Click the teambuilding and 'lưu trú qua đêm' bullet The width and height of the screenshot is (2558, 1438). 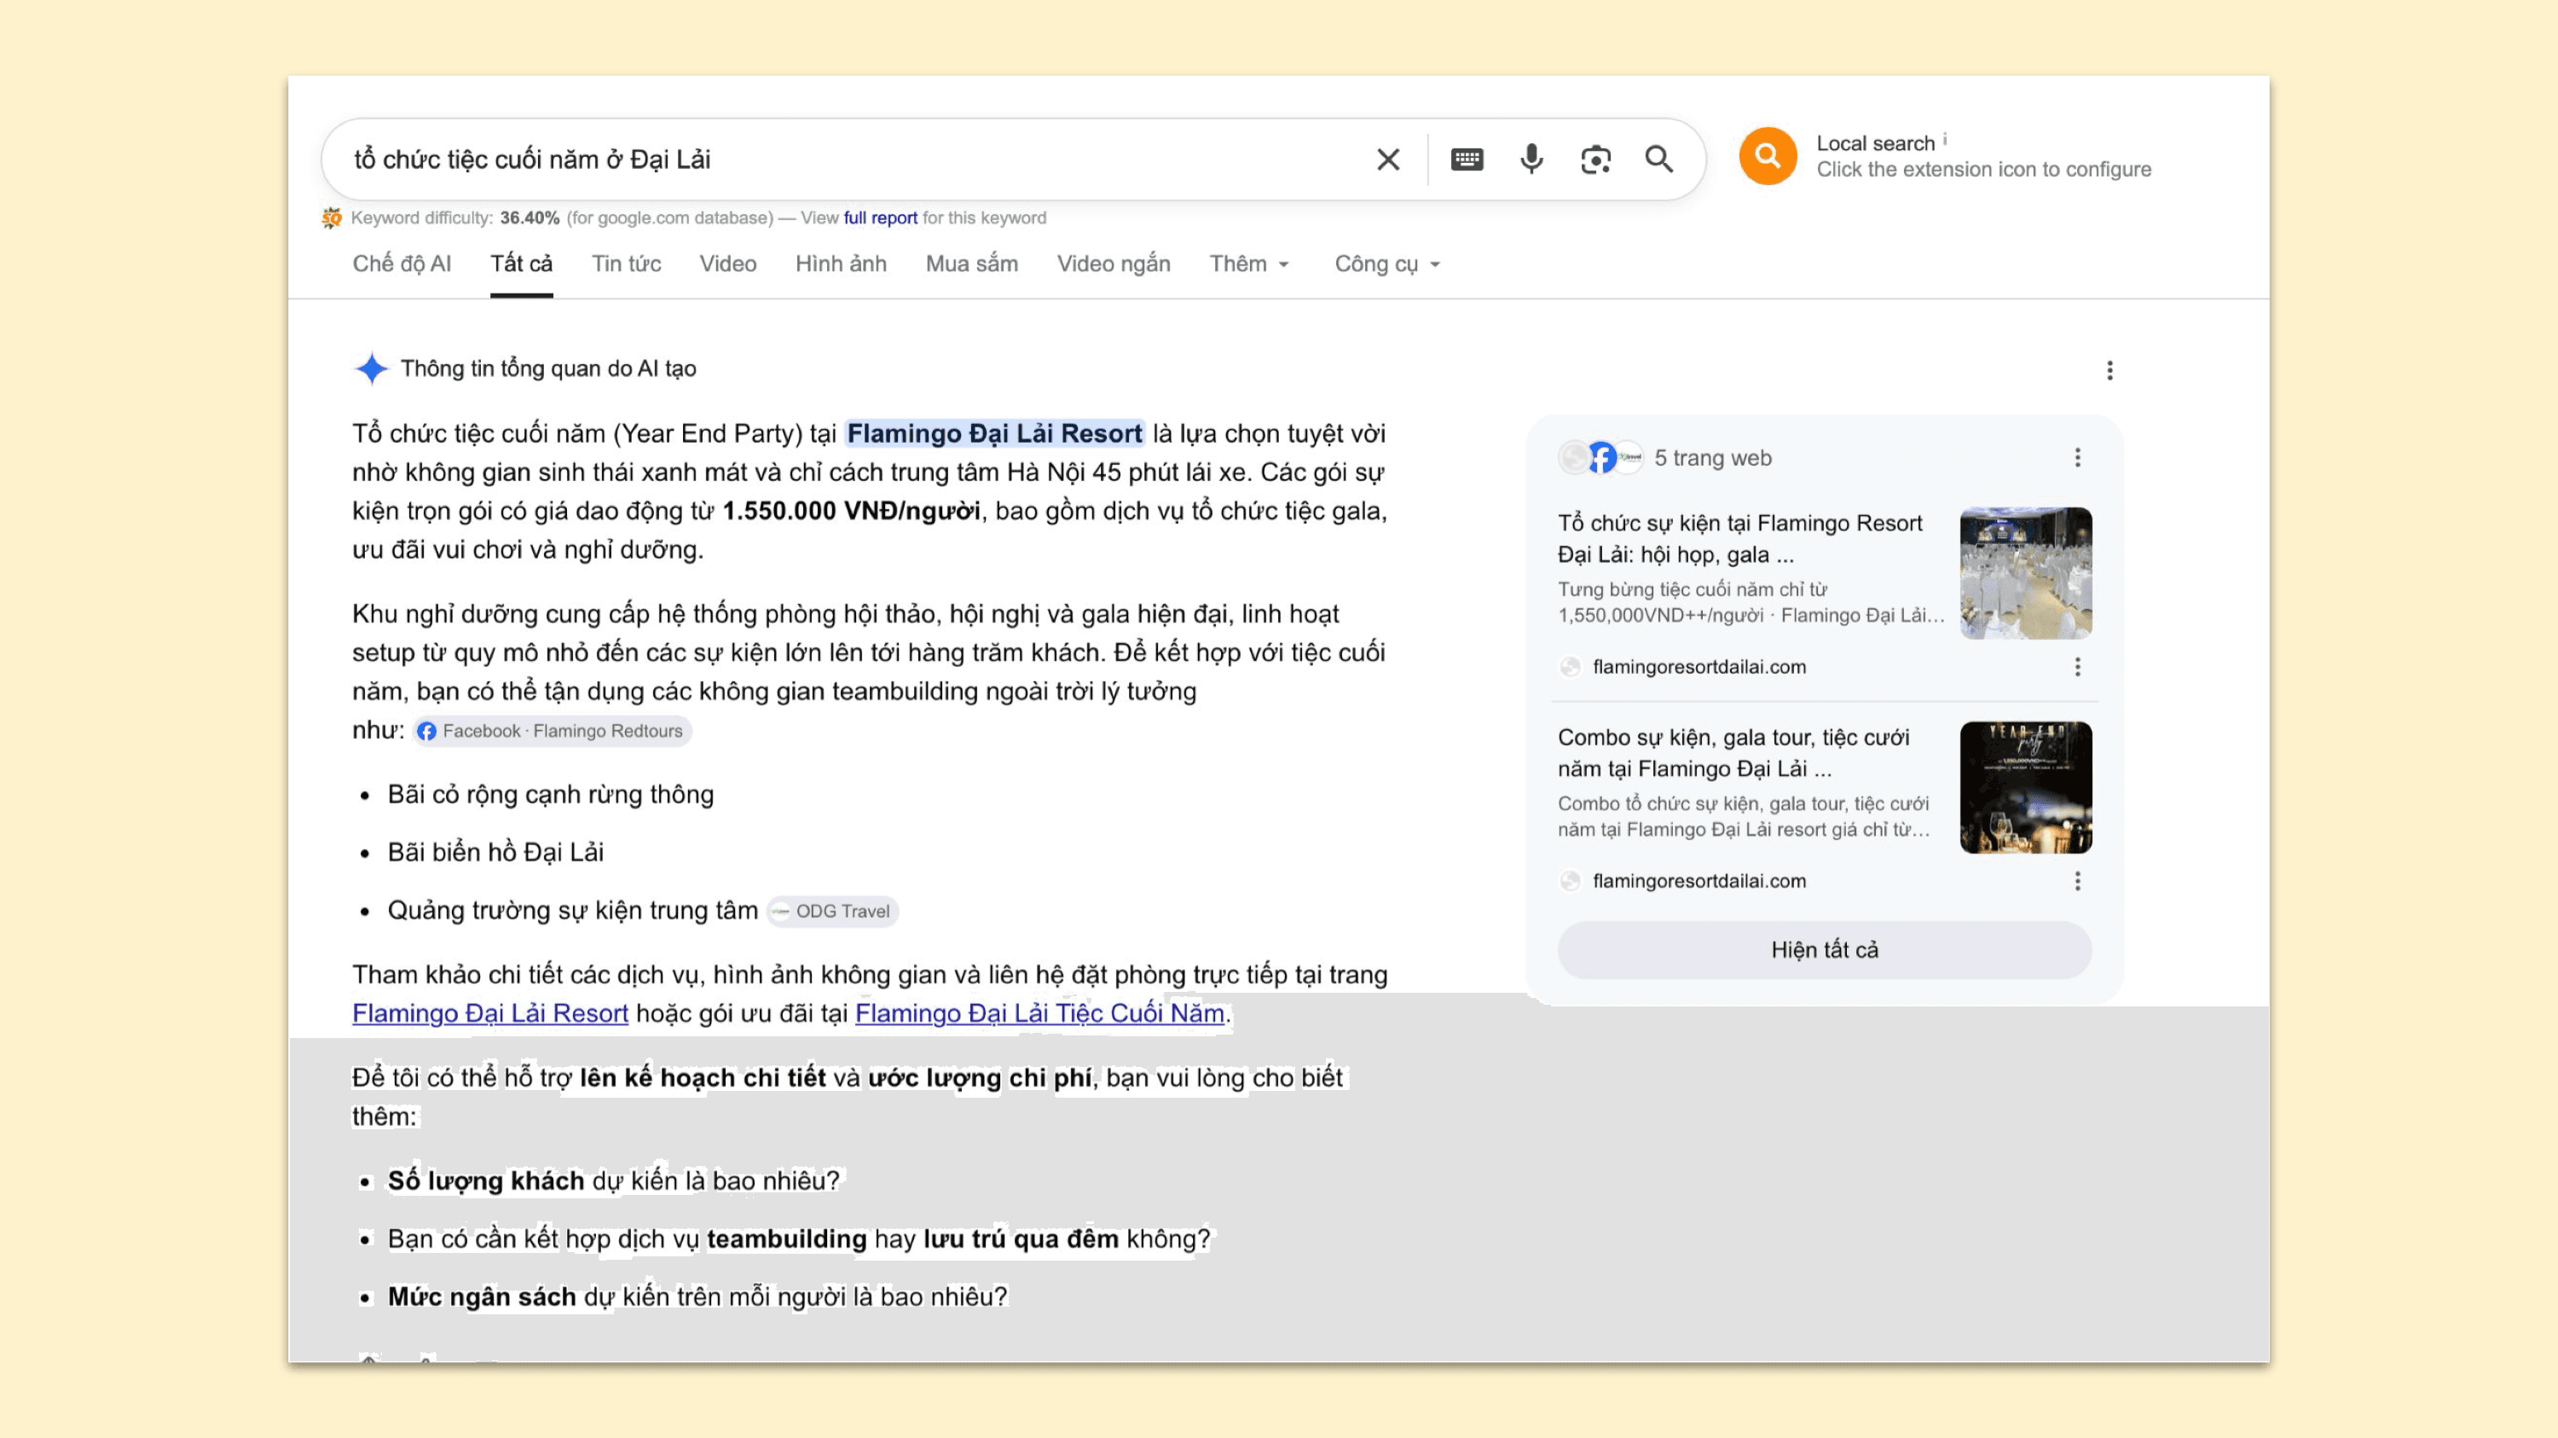[x=800, y=1239]
